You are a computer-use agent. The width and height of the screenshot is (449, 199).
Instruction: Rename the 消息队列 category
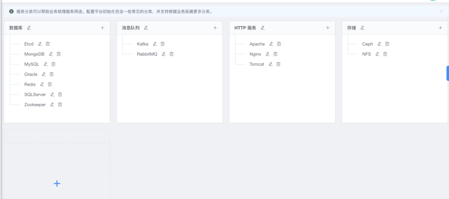(146, 28)
